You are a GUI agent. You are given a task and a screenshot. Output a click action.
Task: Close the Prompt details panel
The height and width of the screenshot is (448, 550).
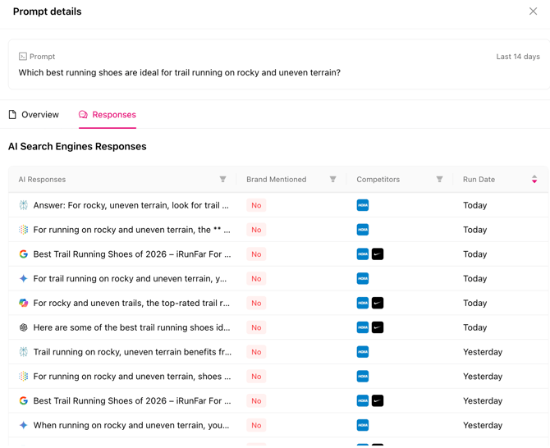[533, 11]
